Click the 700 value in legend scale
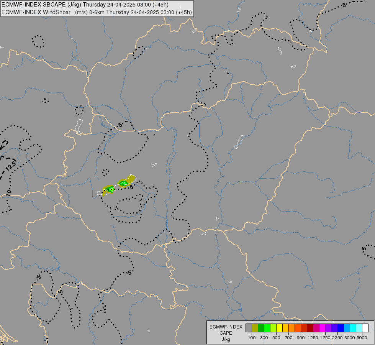Screen dimensions: 375x345 click(x=289, y=338)
